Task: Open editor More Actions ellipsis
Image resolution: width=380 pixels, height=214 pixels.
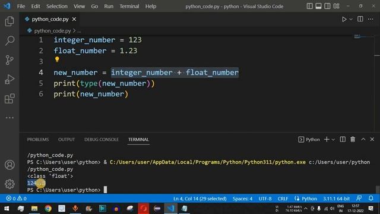Action: pos(370,19)
